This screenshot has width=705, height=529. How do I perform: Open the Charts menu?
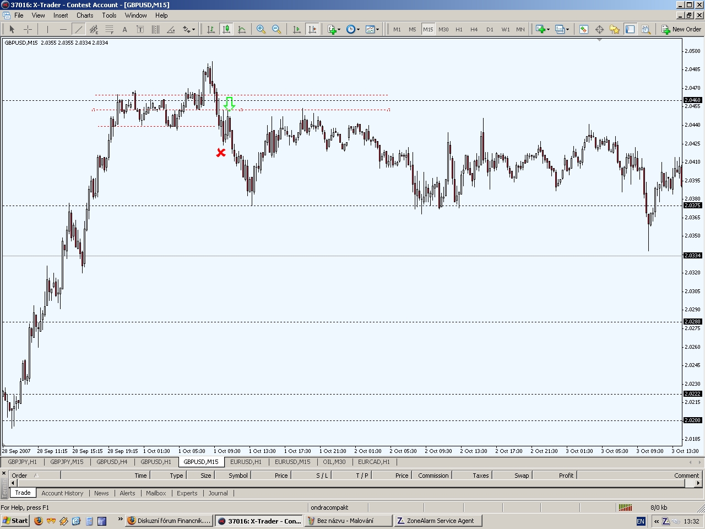pyautogui.click(x=84, y=15)
